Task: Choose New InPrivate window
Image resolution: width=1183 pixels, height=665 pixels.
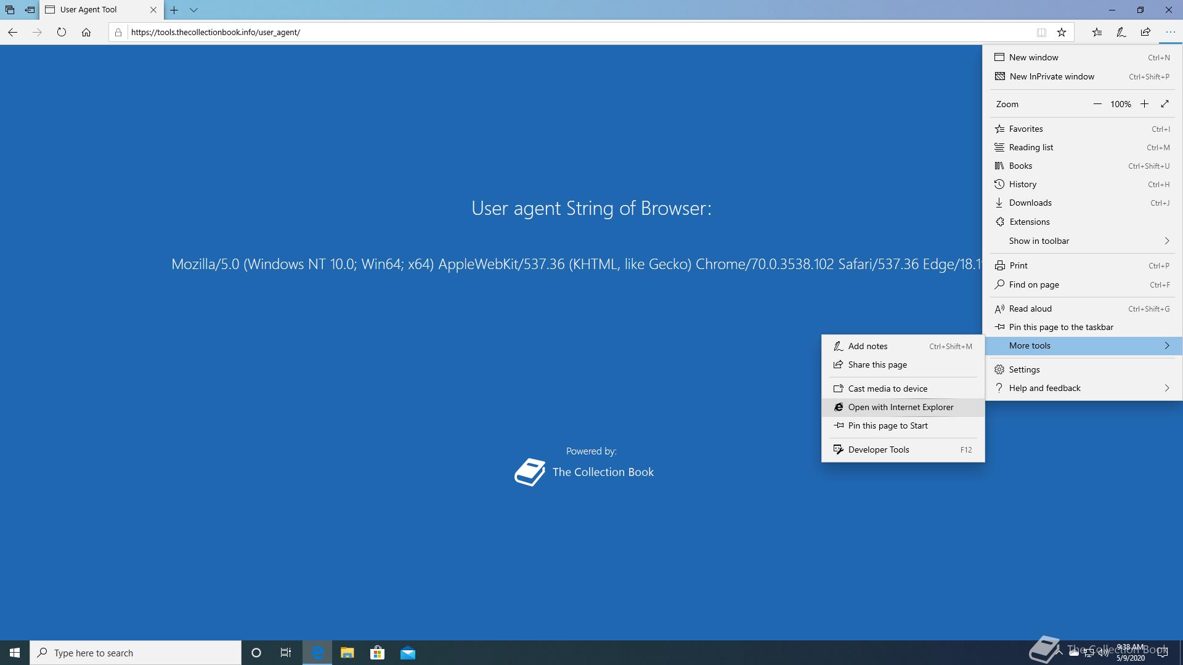Action: click(x=1052, y=76)
